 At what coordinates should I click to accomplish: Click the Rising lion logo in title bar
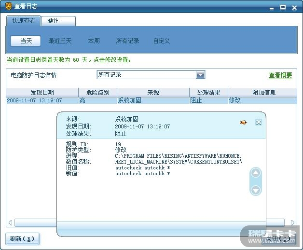(x=9, y=6)
